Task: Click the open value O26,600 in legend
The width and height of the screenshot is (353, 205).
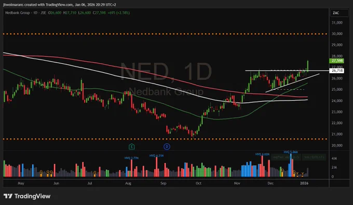Action: click(x=55, y=13)
